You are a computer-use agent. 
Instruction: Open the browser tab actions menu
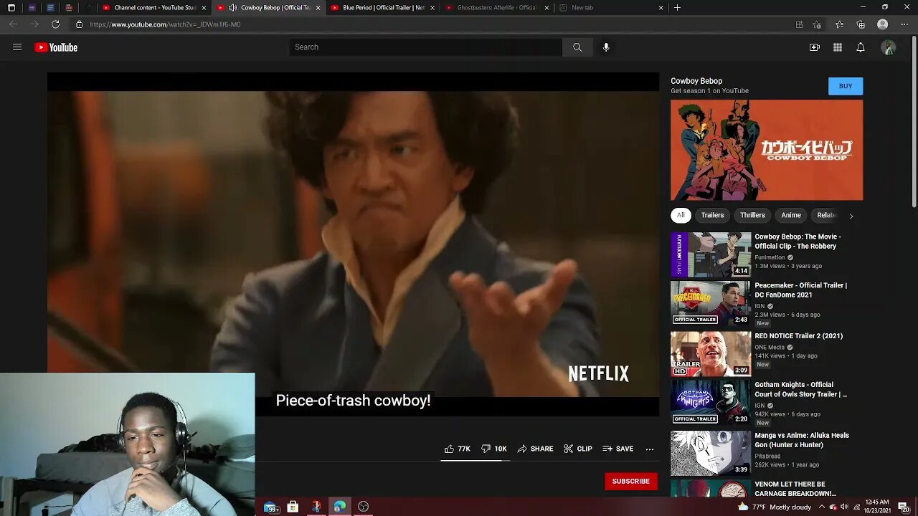tap(11, 8)
